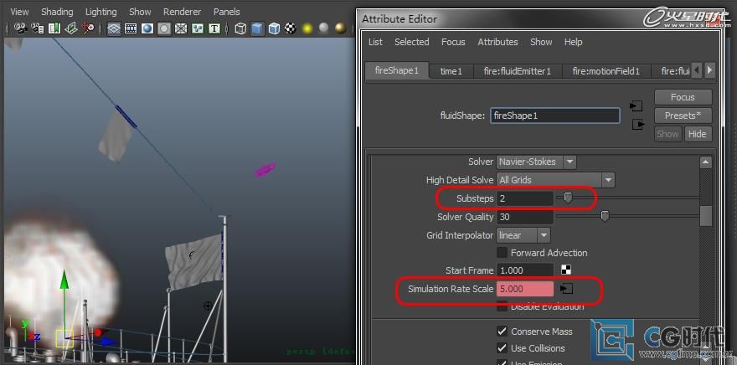Select smooth shade all cube icon
The image size is (737, 365).
point(257,28)
